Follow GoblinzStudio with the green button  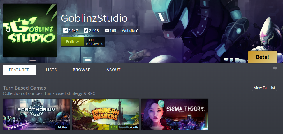pos(72,42)
